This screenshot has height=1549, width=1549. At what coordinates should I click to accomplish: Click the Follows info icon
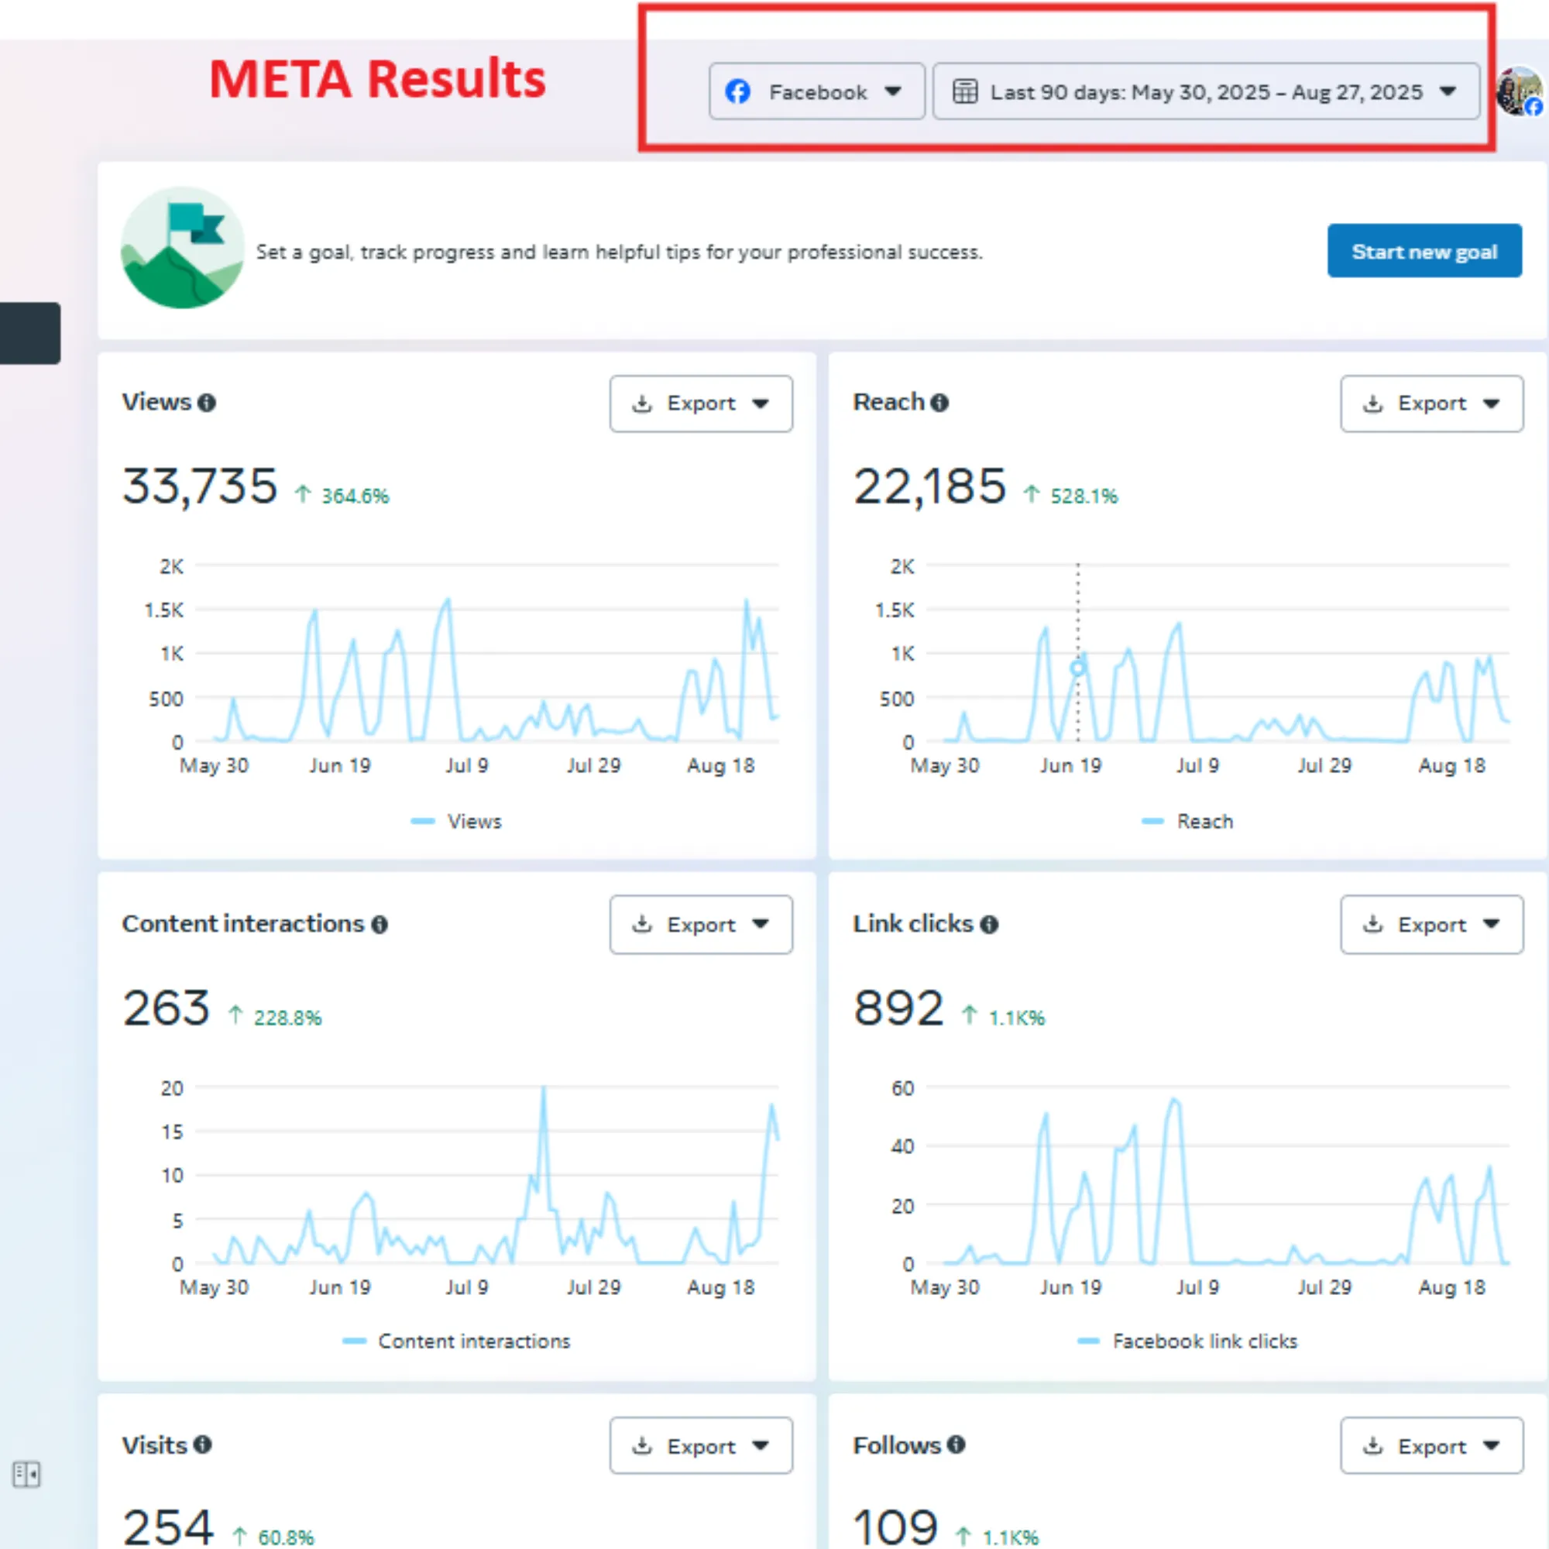[956, 1444]
